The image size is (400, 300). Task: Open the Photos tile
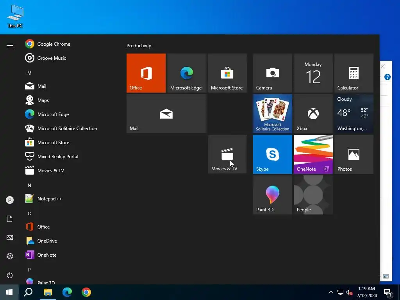point(354,154)
